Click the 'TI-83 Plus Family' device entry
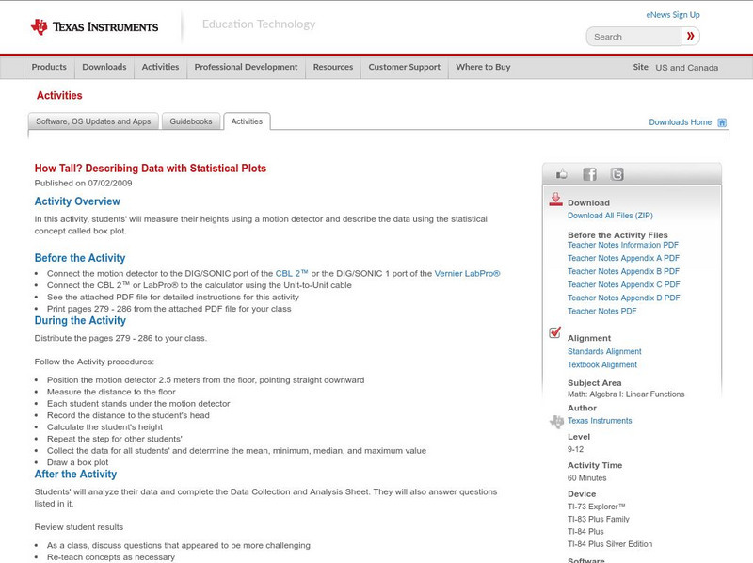Image resolution: width=753 pixels, height=563 pixels. click(x=599, y=520)
